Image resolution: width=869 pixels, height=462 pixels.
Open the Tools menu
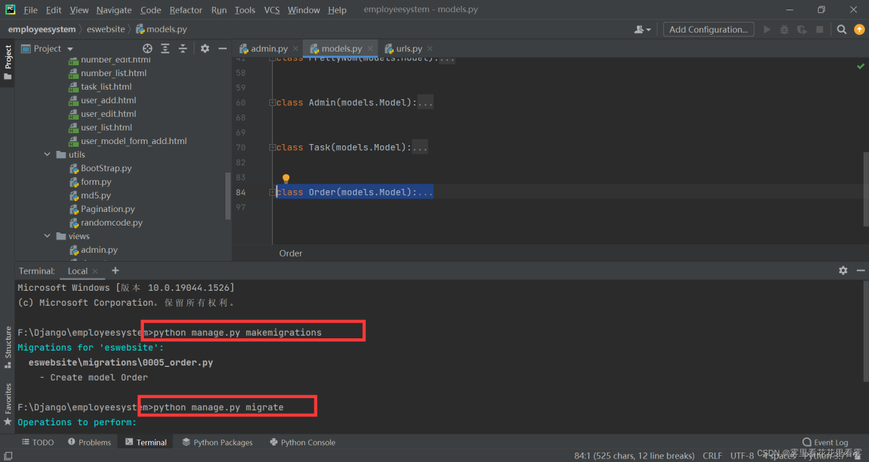[x=245, y=10]
